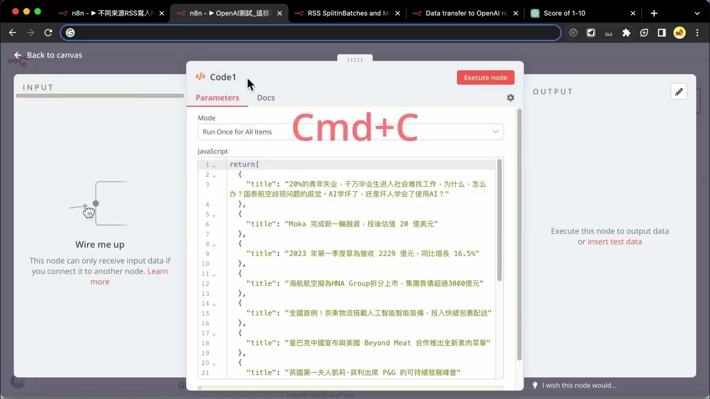710x399 pixels.
Task: Open the Mode dropdown Run Once for All Items
Action: (351, 132)
